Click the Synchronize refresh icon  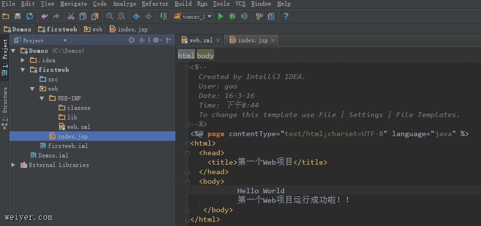click(30, 16)
